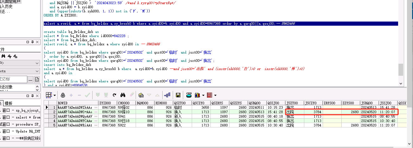
Task: Open the red table view dropdown arrow
Action: (215, 95)
